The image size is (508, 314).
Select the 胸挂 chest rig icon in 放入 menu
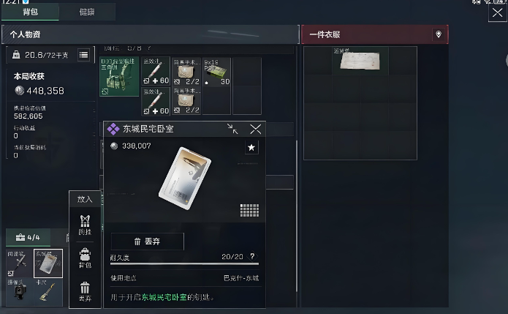[x=85, y=225]
